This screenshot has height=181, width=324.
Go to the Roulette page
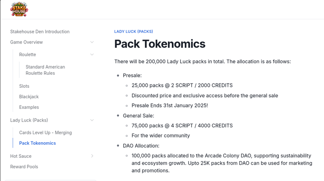click(x=27, y=54)
